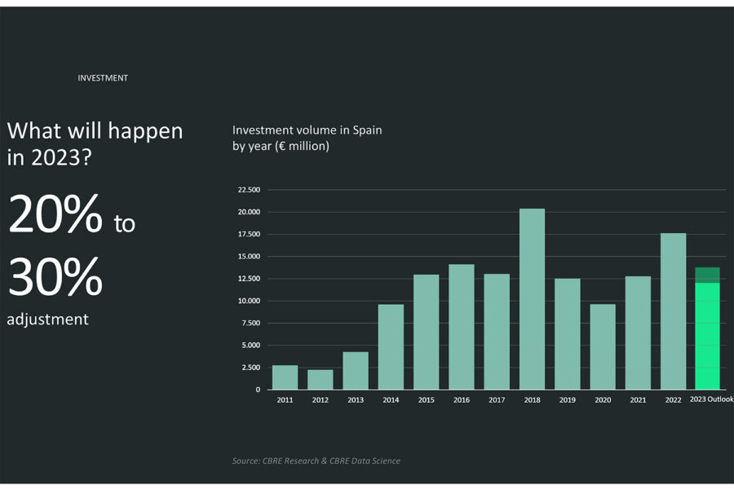Click the 2022 bar in the chart
This screenshot has height=489, width=734.
click(x=674, y=311)
